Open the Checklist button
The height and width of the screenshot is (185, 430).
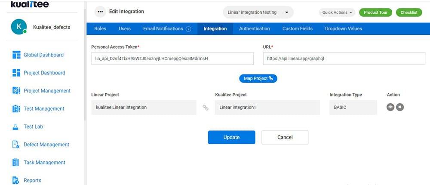[409, 12]
